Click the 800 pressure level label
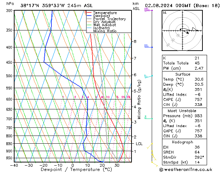Screen dimensions: 223x172 tap(10, 136)
